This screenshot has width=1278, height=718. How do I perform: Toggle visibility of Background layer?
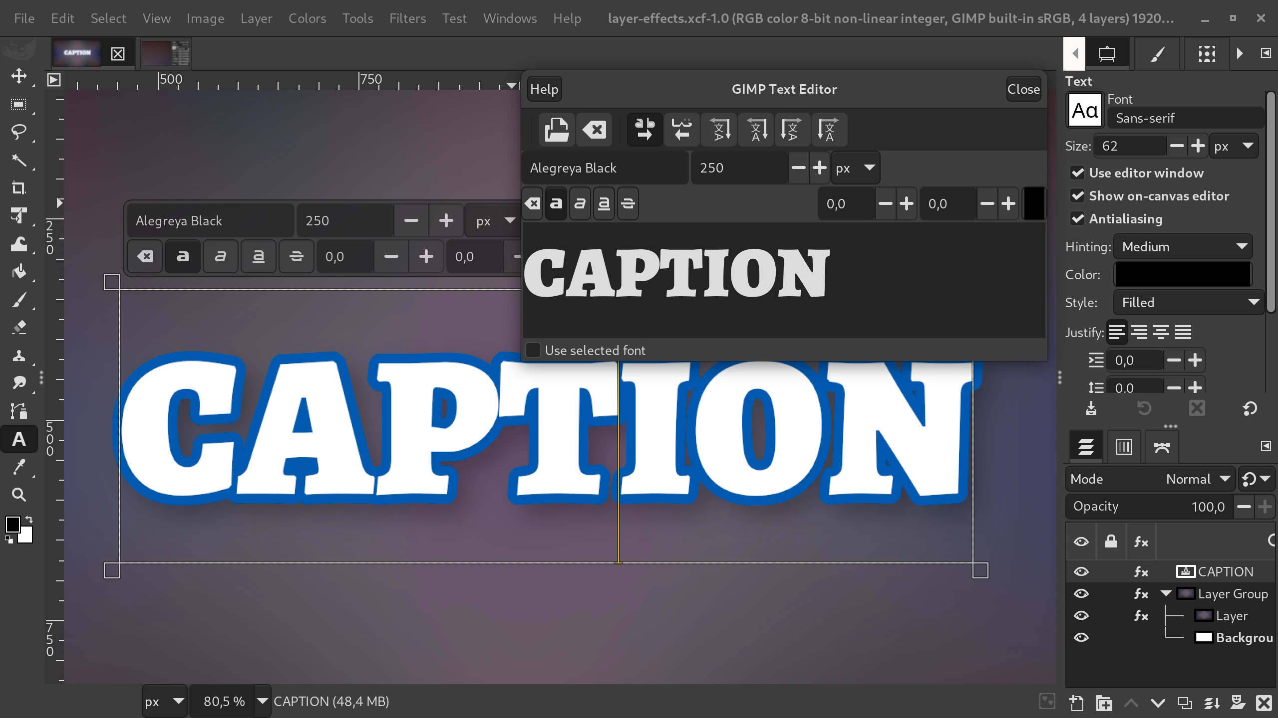(1081, 636)
